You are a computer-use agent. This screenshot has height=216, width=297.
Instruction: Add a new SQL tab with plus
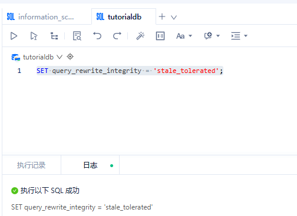(162, 16)
